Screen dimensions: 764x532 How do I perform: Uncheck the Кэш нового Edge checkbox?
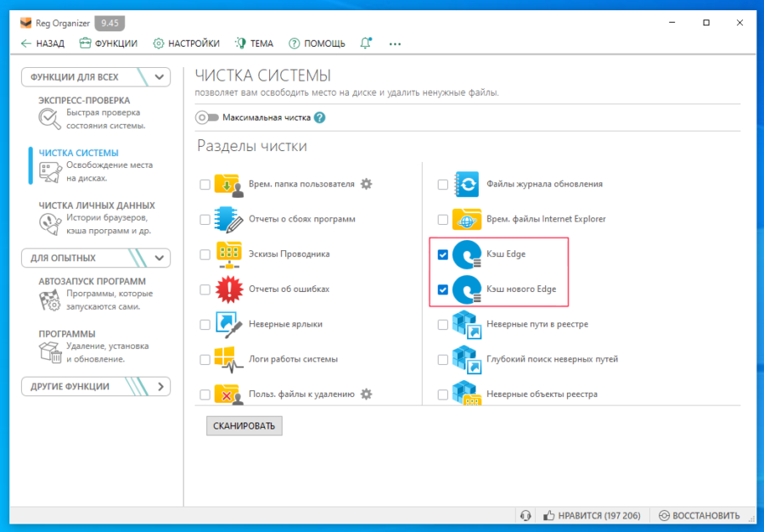coord(442,290)
